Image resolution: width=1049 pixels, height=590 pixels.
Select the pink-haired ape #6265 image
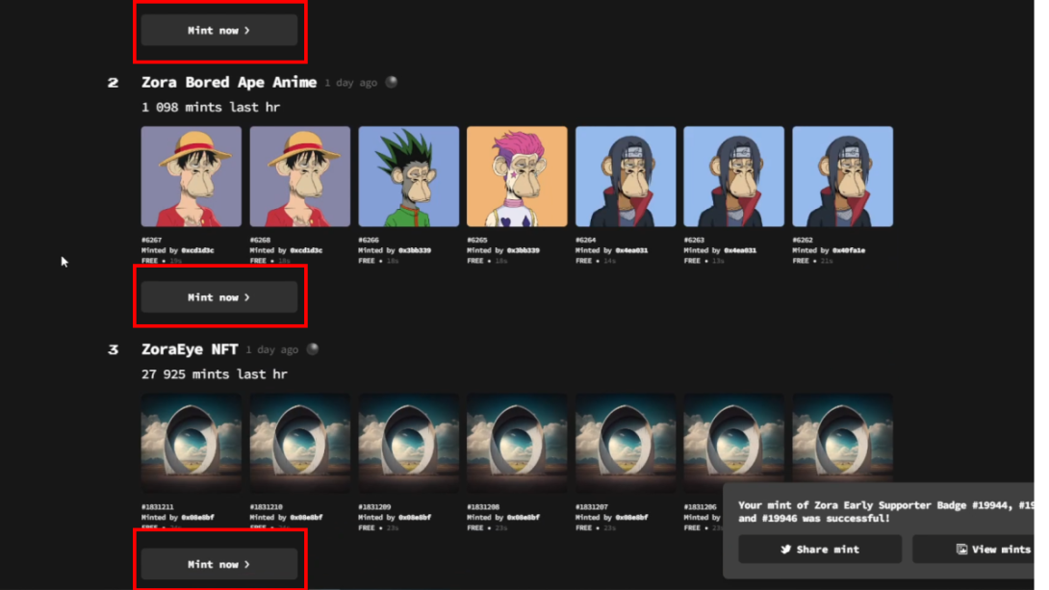(x=517, y=176)
